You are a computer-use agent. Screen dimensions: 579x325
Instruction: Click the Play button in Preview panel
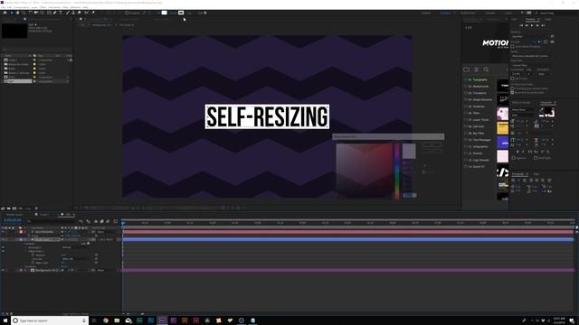point(532,25)
